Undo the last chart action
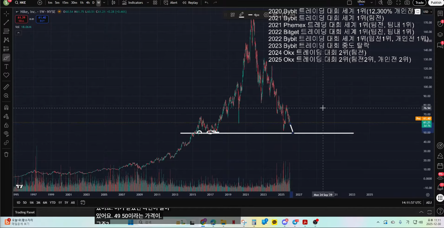 (206, 3)
